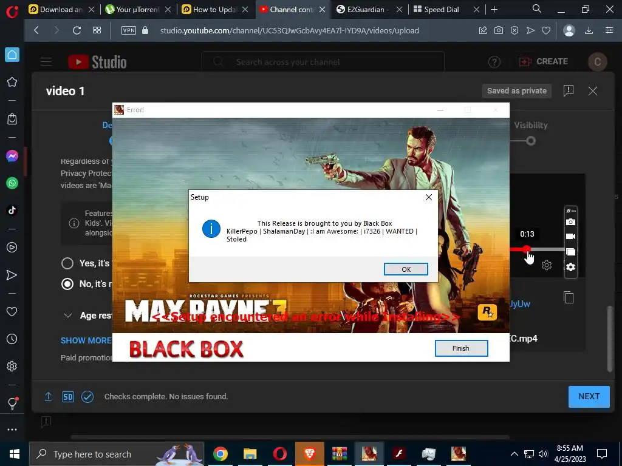The width and height of the screenshot is (622, 466).
Task: Click the Opera logo menu button
Action: tap(12, 11)
